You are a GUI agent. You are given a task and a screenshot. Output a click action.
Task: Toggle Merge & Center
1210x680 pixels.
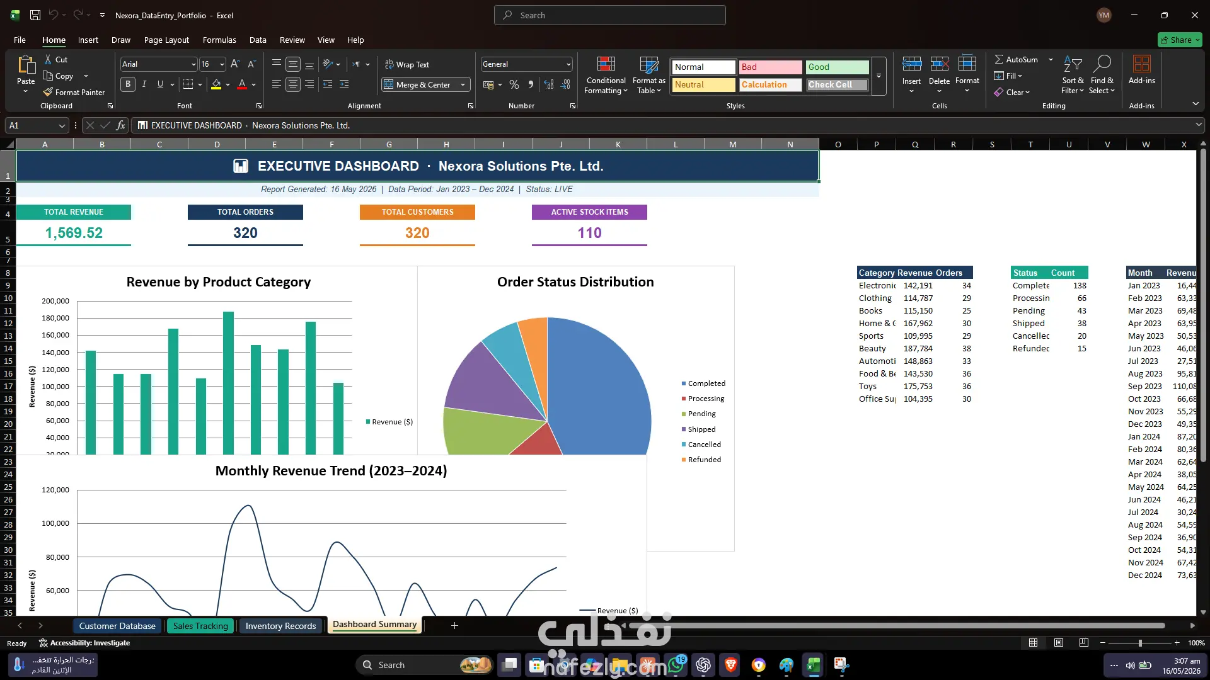[x=418, y=84]
